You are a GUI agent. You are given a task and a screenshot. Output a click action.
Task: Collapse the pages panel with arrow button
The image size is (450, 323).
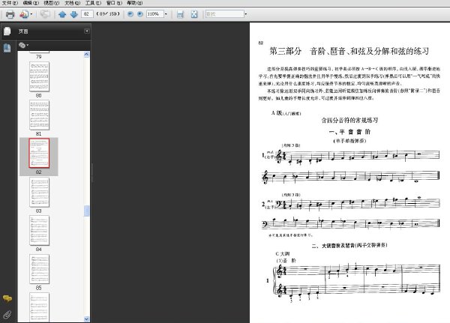click(x=87, y=31)
